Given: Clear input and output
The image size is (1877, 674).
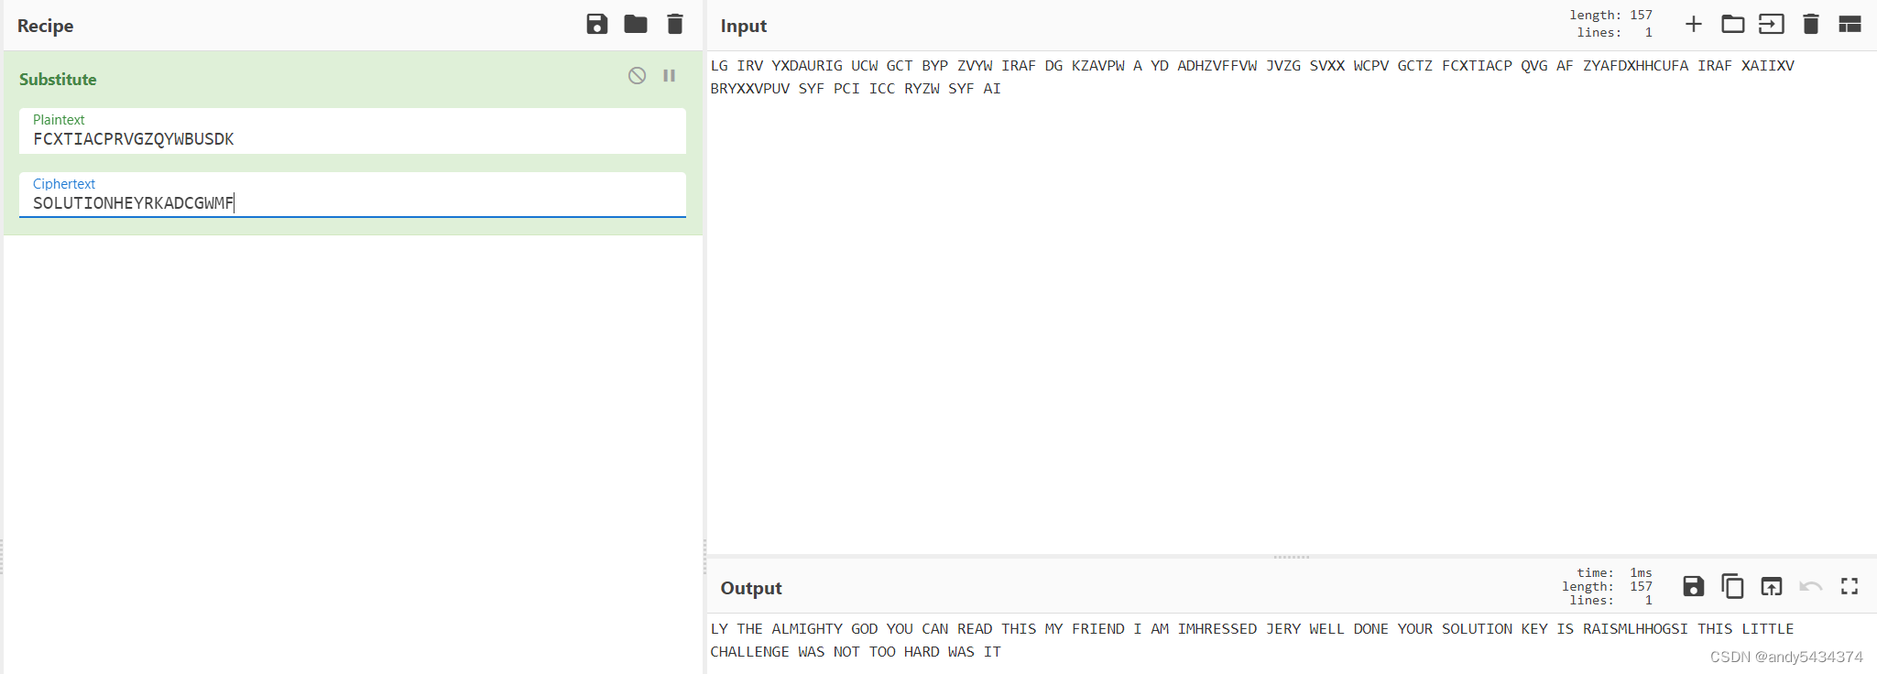Looking at the screenshot, I should [1811, 25].
